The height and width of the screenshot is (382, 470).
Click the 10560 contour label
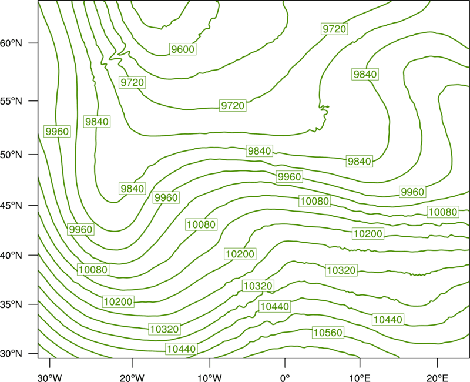point(328,333)
